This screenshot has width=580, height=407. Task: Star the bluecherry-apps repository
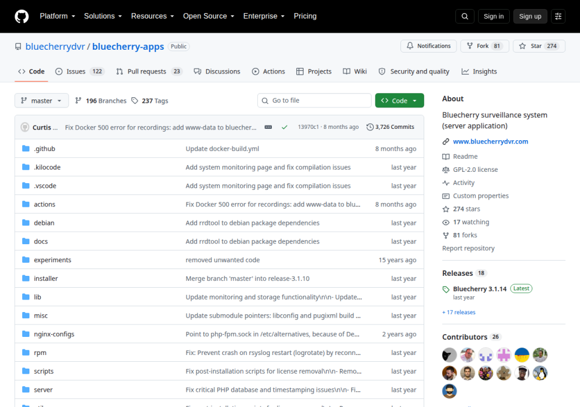pyautogui.click(x=539, y=46)
